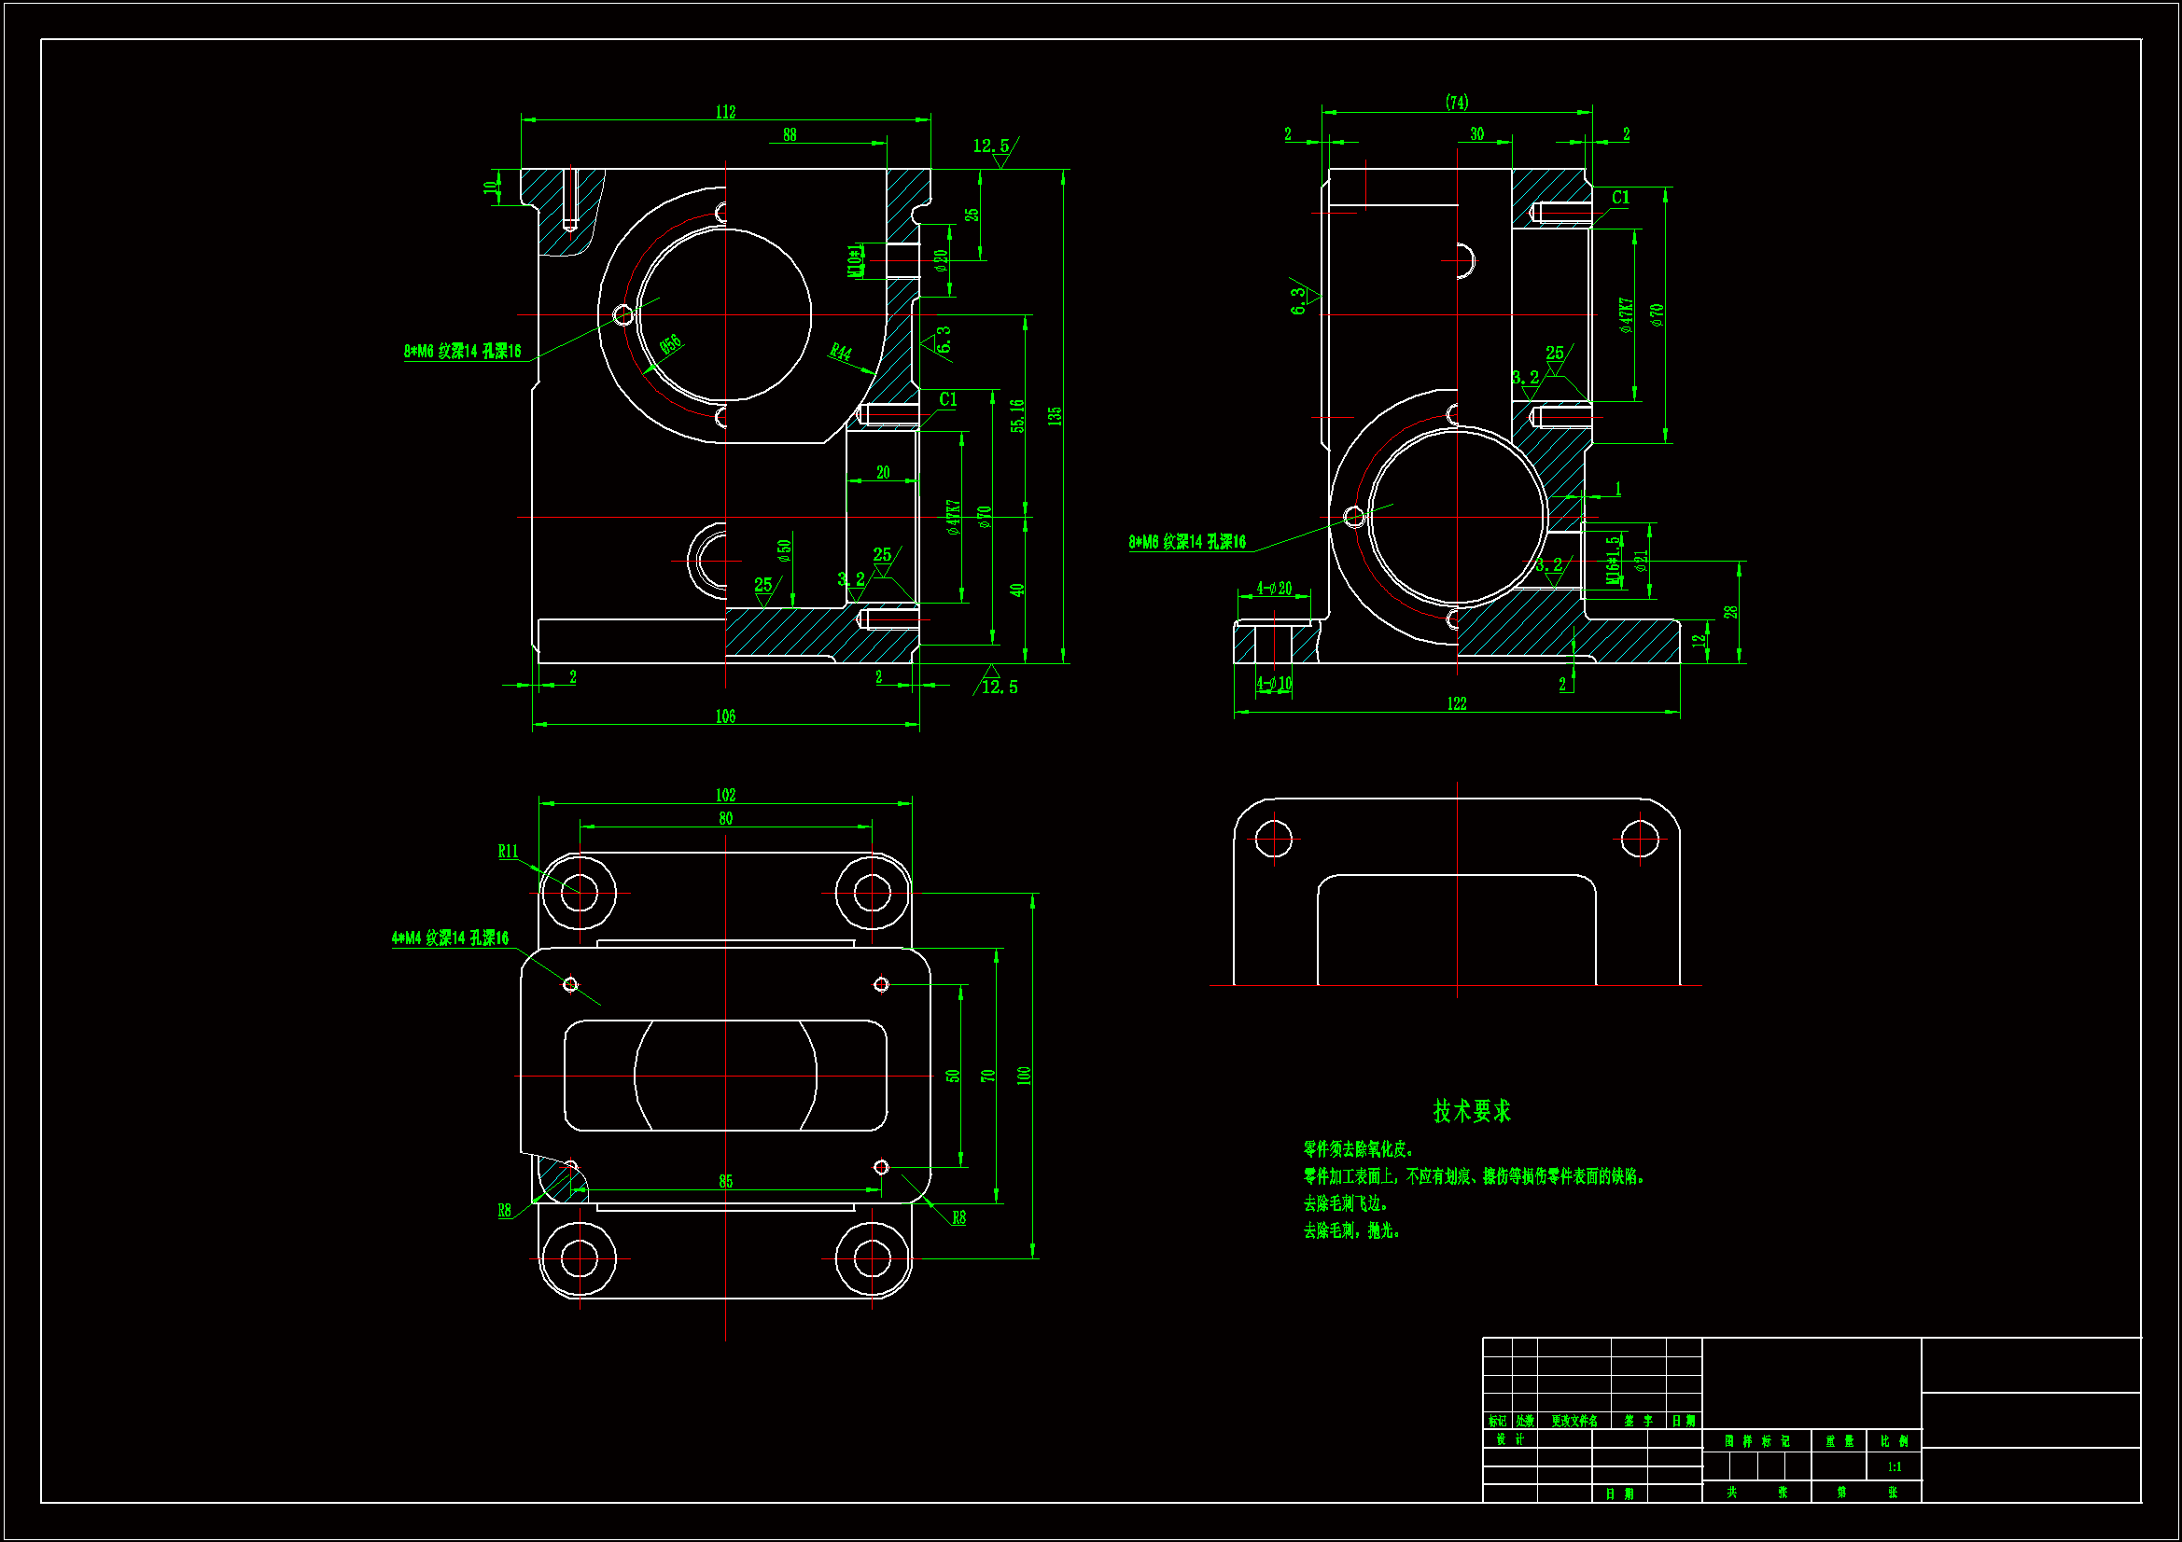Select the Ø56 diameter annotation
Viewport: 2182px width, 1542px height.
[x=670, y=344]
